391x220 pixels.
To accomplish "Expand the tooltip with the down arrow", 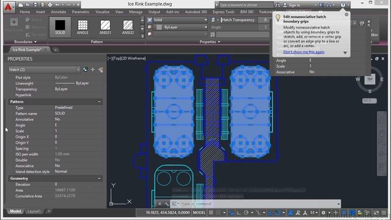I will click(x=345, y=53).
